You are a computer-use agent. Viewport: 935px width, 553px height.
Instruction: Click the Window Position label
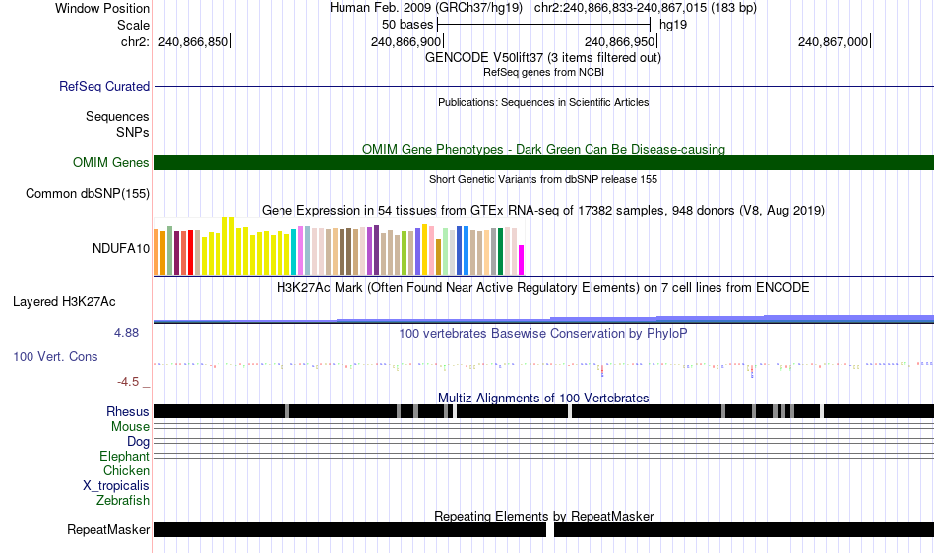click(x=102, y=8)
